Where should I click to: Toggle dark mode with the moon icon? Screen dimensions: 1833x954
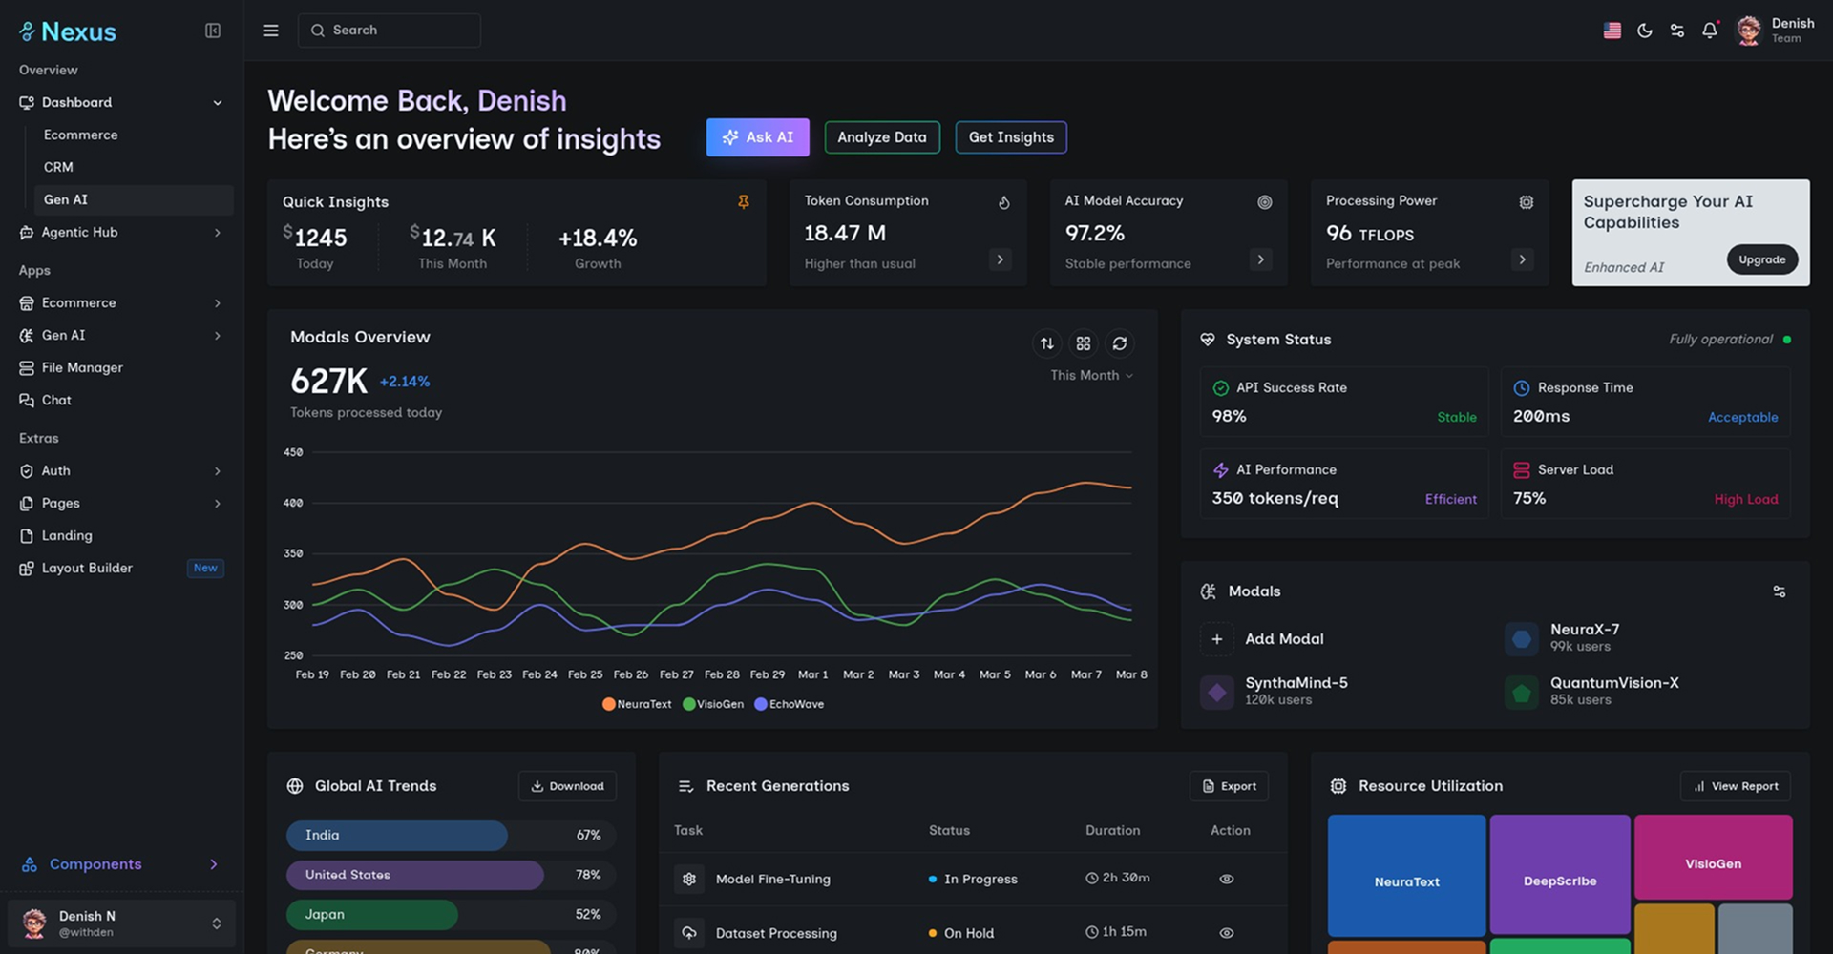pos(1644,31)
